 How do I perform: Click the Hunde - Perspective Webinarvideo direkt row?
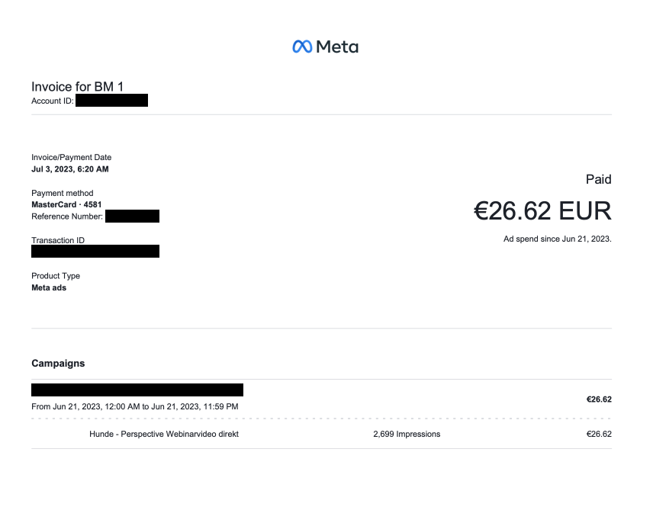(164, 435)
